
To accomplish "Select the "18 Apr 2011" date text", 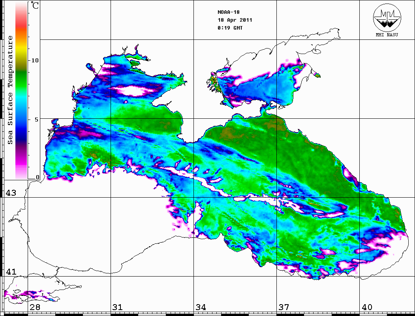I will click(235, 20).
